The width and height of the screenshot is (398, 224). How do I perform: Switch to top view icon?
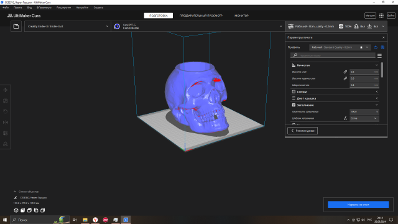click(29, 210)
